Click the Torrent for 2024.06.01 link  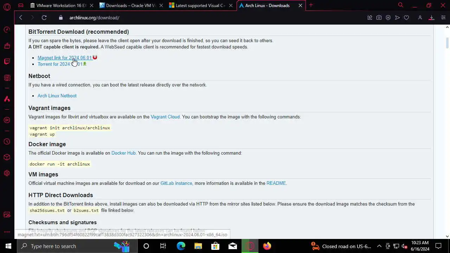coord(60,64)
